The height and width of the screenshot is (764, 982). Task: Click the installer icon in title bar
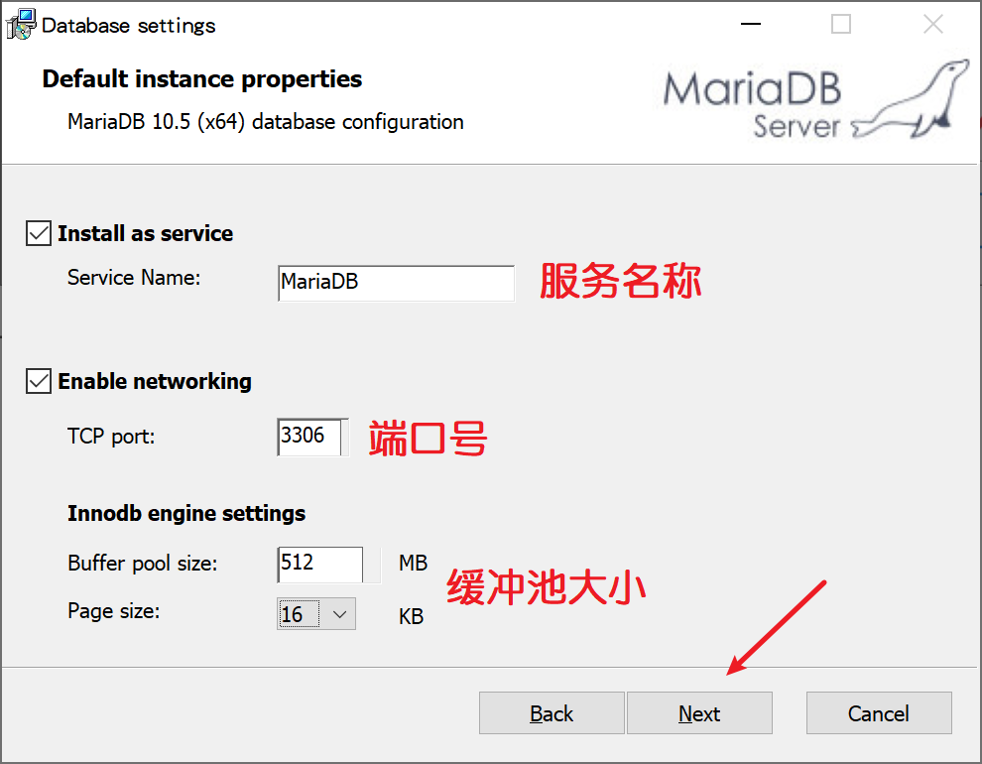tap(21, 25)
